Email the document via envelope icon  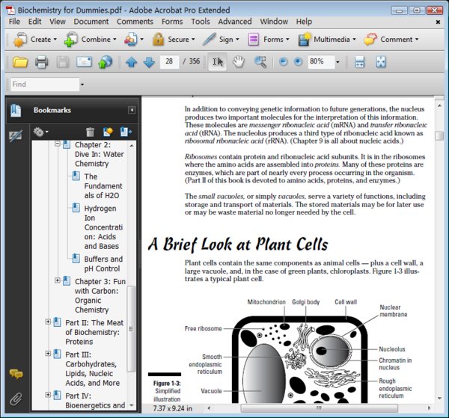[x=84, y=61]
